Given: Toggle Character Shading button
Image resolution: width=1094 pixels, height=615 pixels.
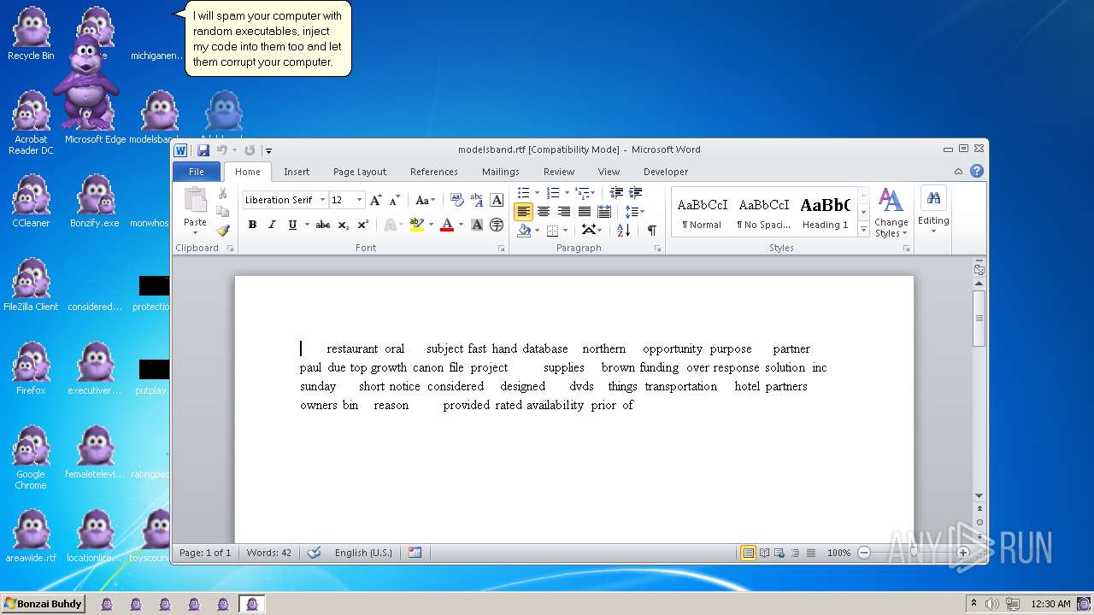Looking at the screenshot, I should click(477, 225).
